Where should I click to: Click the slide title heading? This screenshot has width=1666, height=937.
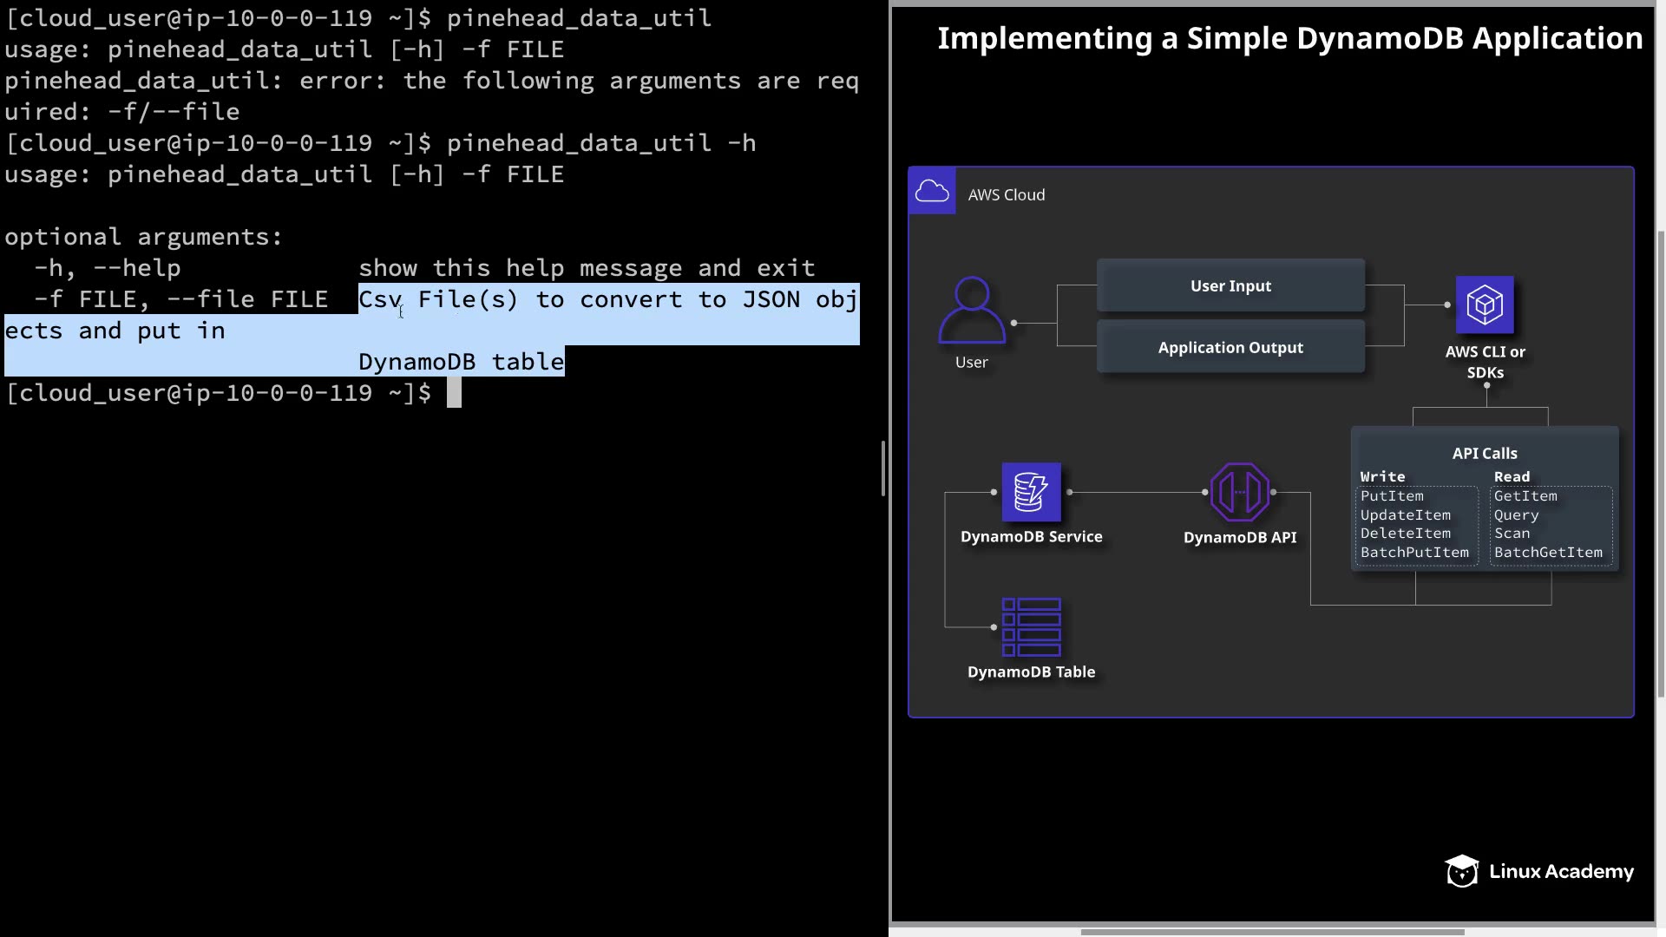point(1289,38)
